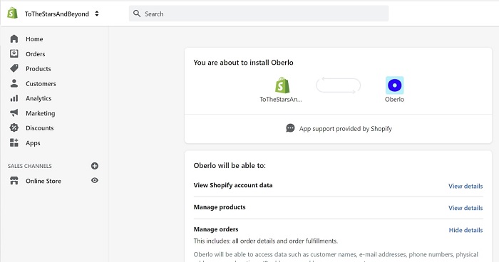The width and height of the screenshot is (499, 262).
Task: Click 'Manage orders' permission label
Action: [216, 229]
